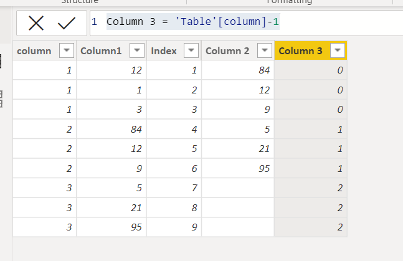
Task: Click Index cell with value 6
Action: [174, 168]
